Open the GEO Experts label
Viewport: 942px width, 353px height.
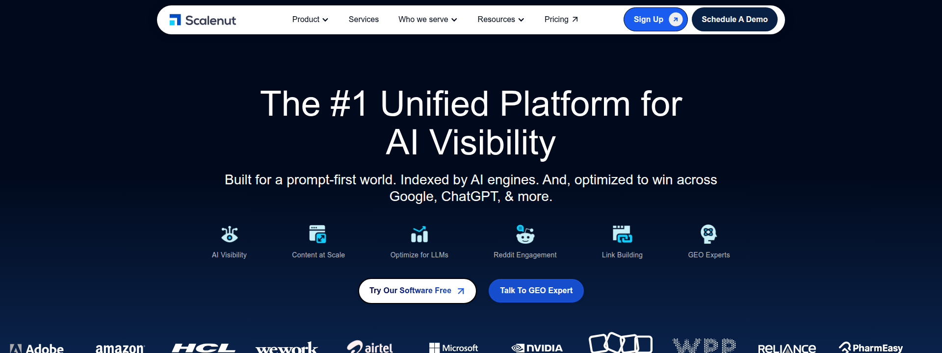tap(709, 255)
